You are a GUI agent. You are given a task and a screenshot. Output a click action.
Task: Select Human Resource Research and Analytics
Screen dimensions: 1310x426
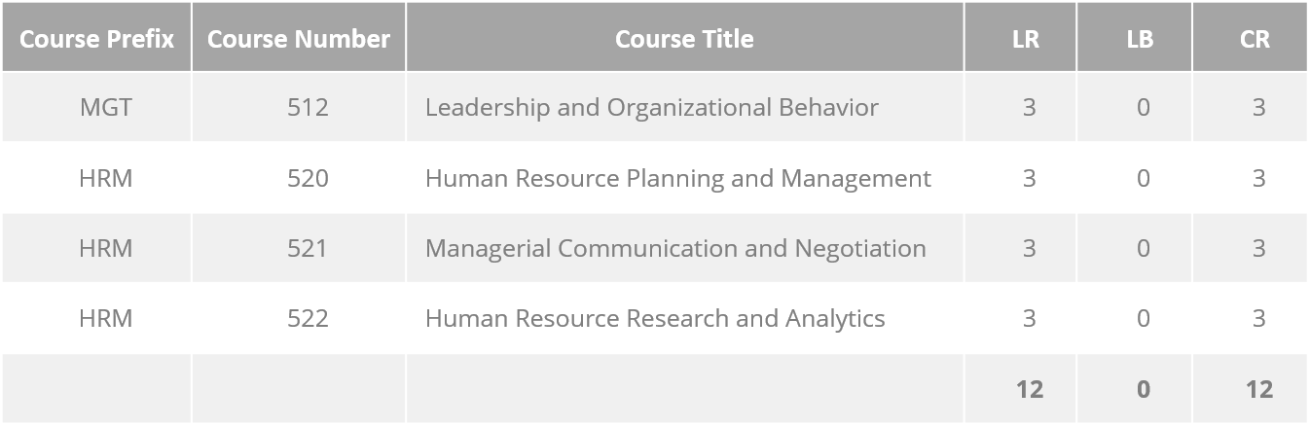pos(655,318)
